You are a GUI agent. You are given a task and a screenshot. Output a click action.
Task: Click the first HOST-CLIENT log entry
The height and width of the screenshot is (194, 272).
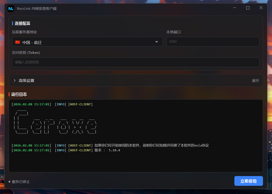click(52, 104)
